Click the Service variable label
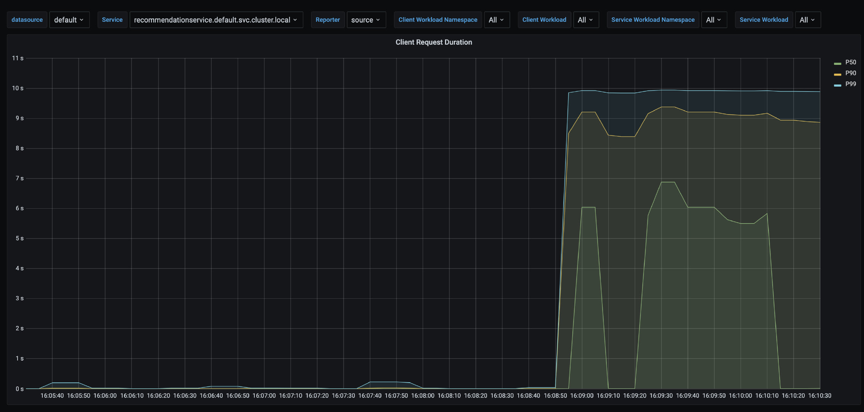864x412 pixels. tap(112, 20)
